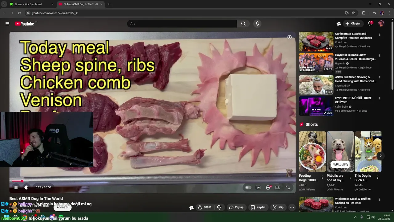Open options for ASMR Full Sleep Shaving
Image resolution: width=394 pixels, height=222 pixels.
(380, 78)
